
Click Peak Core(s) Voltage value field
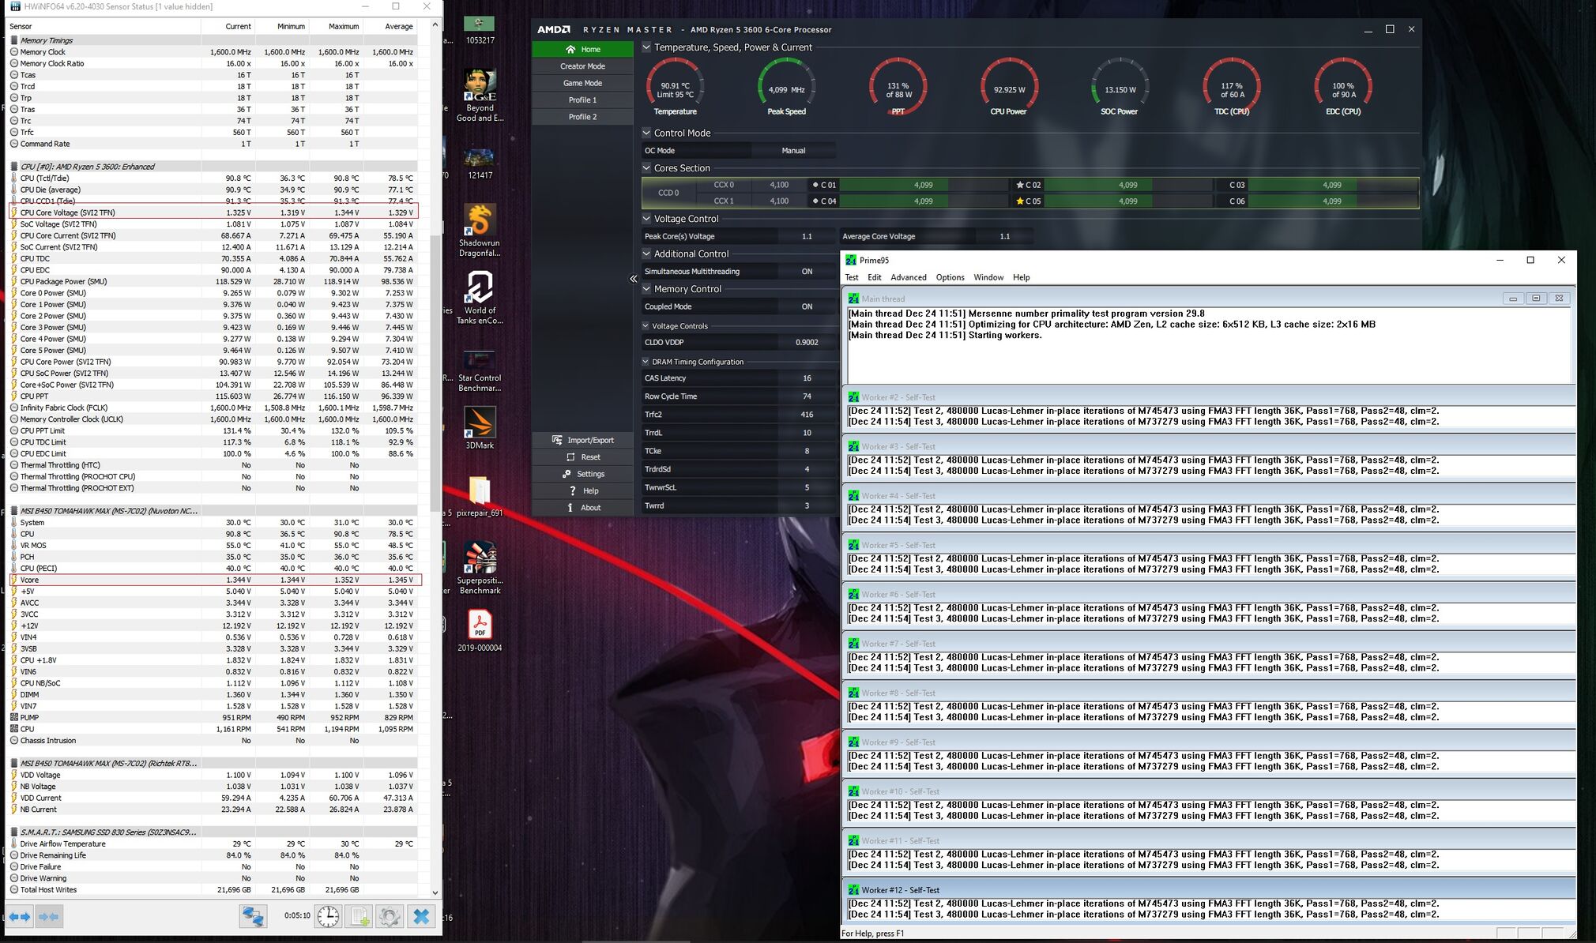pyautogui.click(x=807, y=236)
